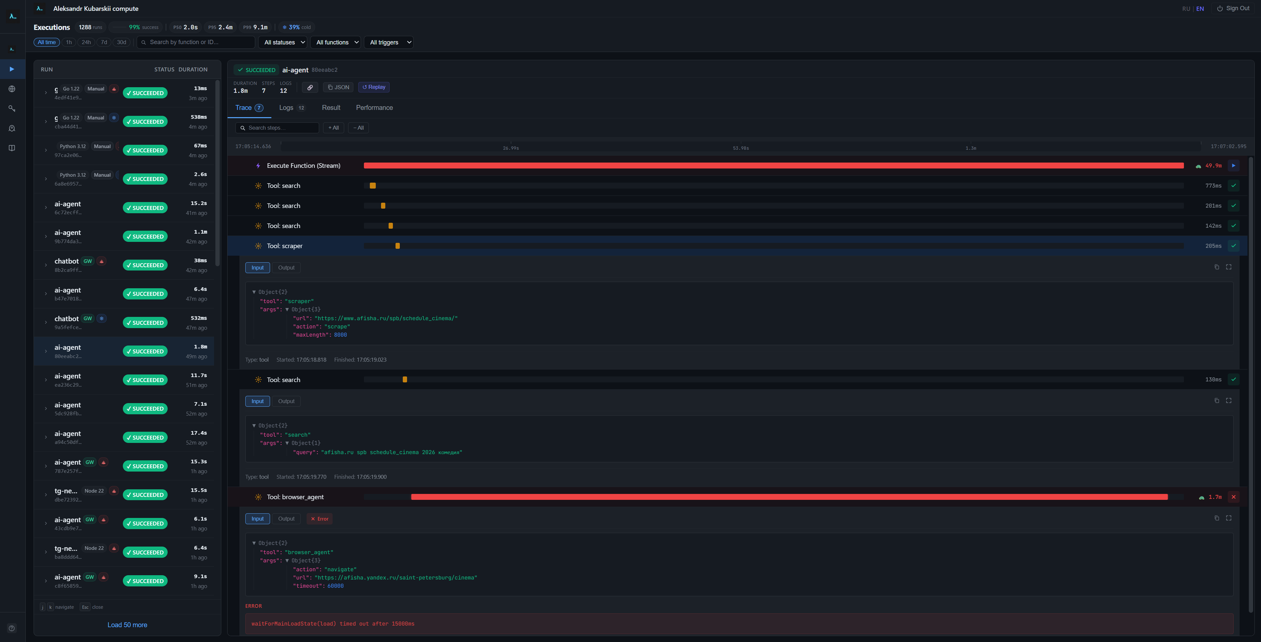This screenshot has width=1261, height=642.
Task: Show Output of the scraper tool step
Action: click(x=286, y=268)
